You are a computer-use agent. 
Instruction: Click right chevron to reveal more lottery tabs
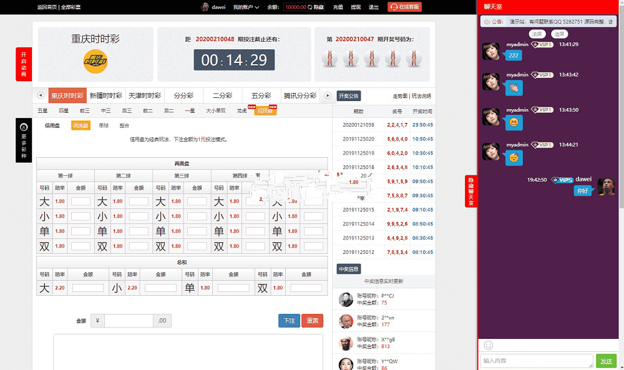[328, 95]
